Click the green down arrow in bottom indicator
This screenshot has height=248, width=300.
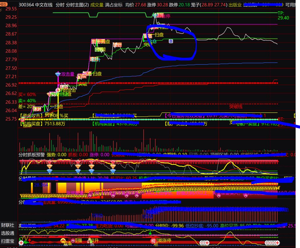coord(150,233)
